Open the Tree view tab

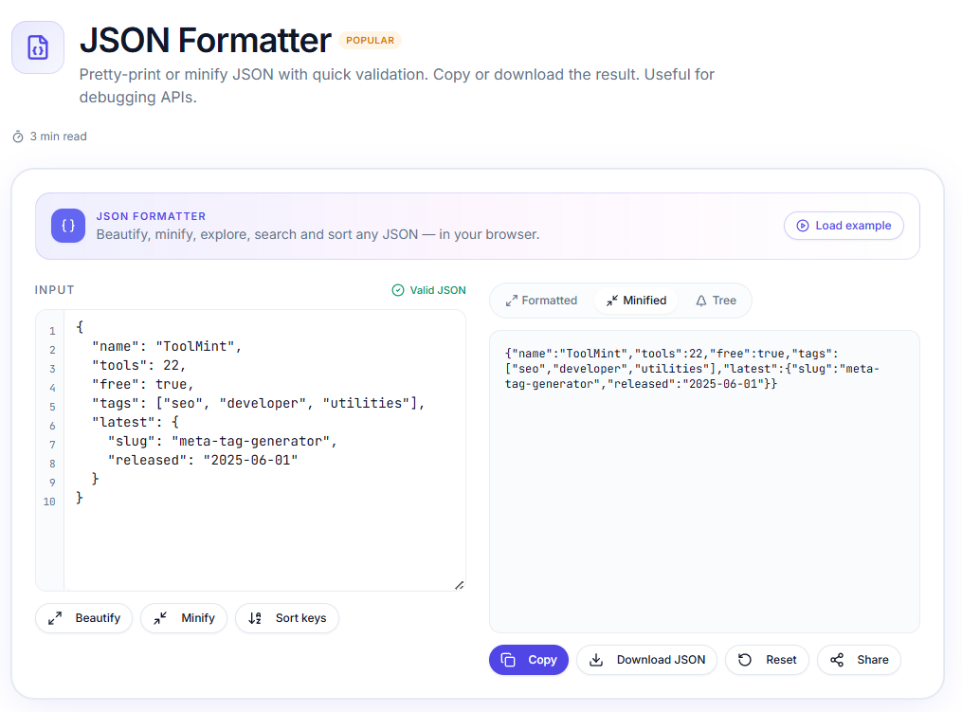coord(716,301)
